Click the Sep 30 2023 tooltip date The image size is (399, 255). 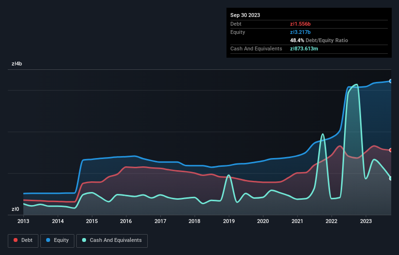[245, 15]
